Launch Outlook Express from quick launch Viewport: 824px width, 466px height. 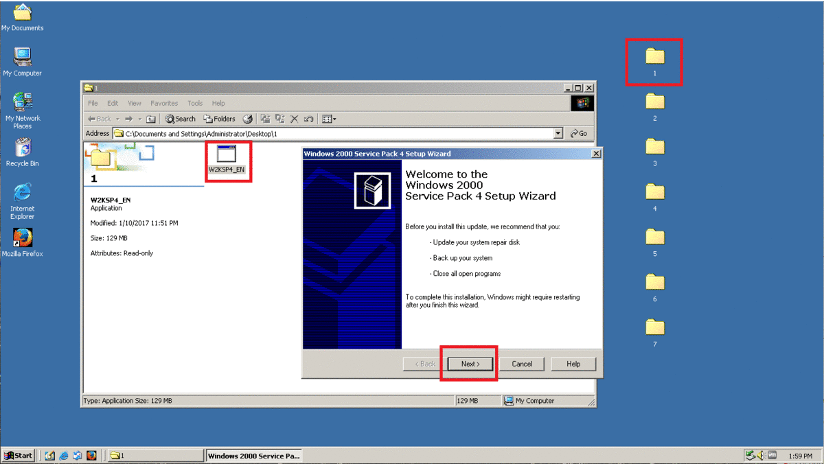(77, 456)
